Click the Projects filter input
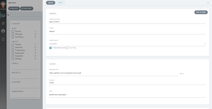The image size is (212, 109). point(25,77)
